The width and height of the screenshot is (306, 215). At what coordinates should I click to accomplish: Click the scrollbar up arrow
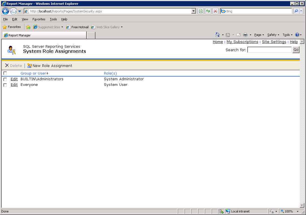(x=302, y=42)
